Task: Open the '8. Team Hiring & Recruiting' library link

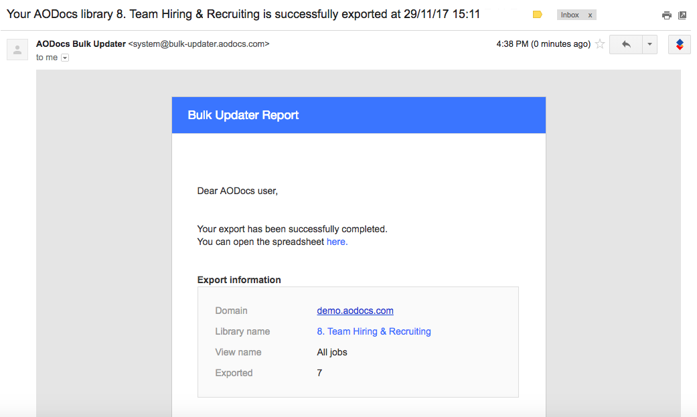Action: click(x=374, y=331)
